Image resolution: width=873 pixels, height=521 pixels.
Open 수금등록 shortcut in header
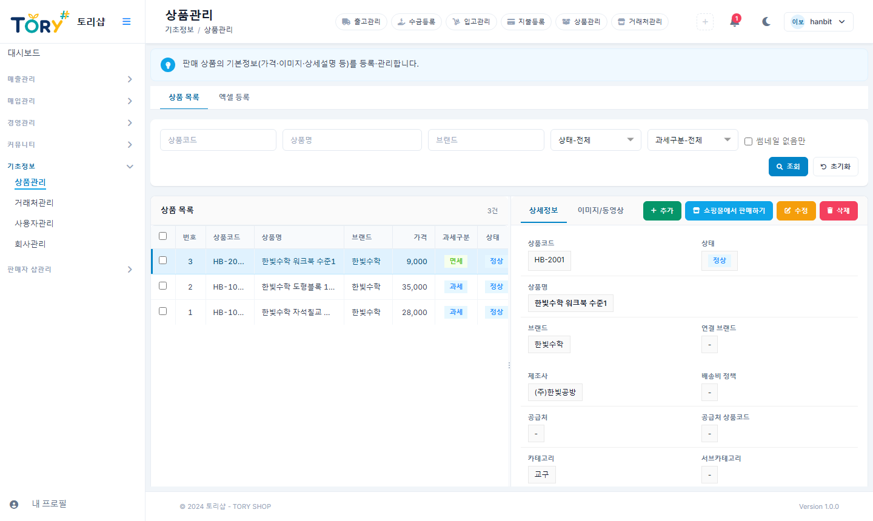pos(416,22)
